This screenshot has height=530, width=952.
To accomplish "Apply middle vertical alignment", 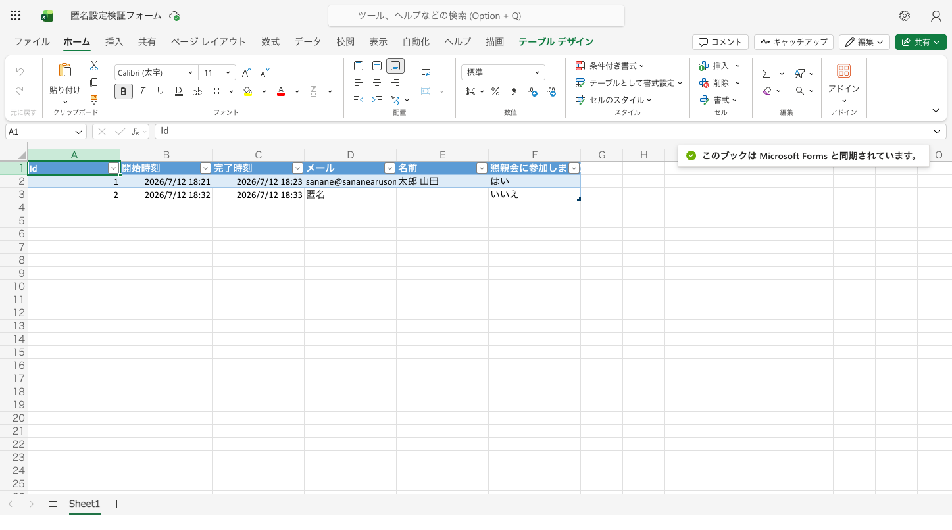I will (377, 66).
